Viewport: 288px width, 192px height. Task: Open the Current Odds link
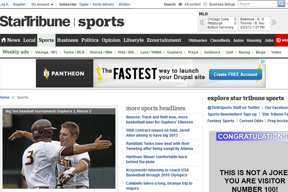point(251,120)
